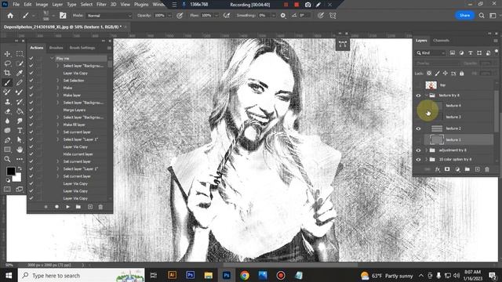Select the top layer thumbnail

pos(431,85)
